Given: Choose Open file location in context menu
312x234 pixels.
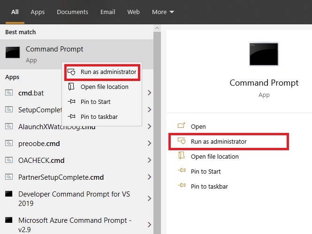Looking at the screenshot, I should [x=104, y=87].
